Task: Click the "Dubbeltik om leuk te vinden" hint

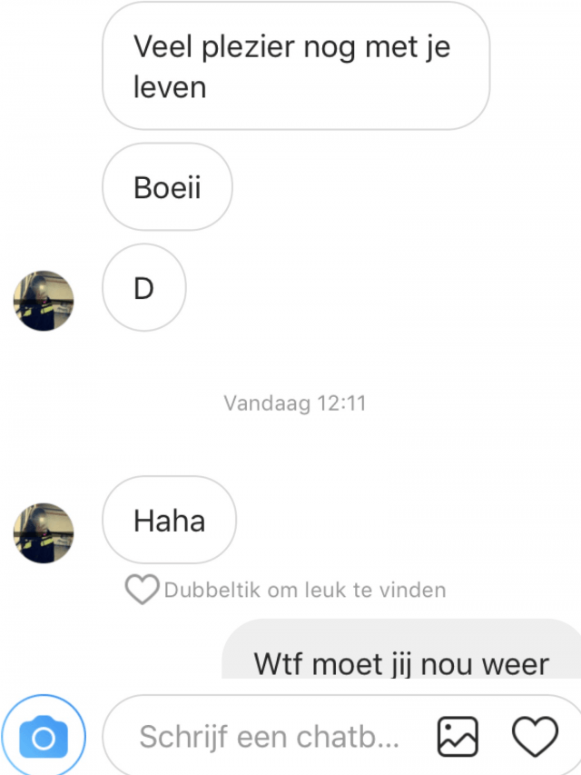Action: pos(305,591)
